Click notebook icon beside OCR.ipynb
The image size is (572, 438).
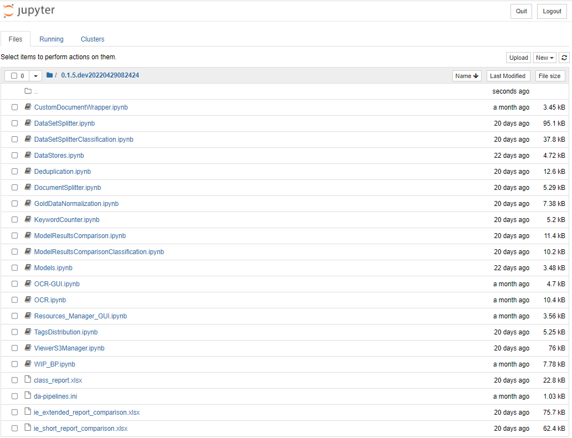(28, 299)
